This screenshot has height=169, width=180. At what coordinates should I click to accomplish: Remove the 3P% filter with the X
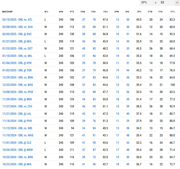click(177, 2)
